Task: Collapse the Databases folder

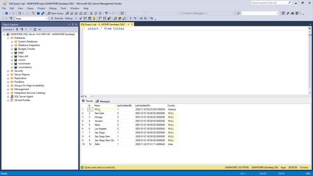Action: 8,38
